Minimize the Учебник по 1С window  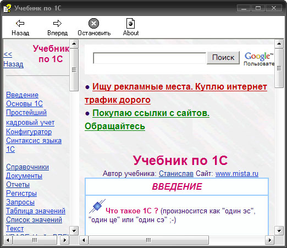pos(244,8)
